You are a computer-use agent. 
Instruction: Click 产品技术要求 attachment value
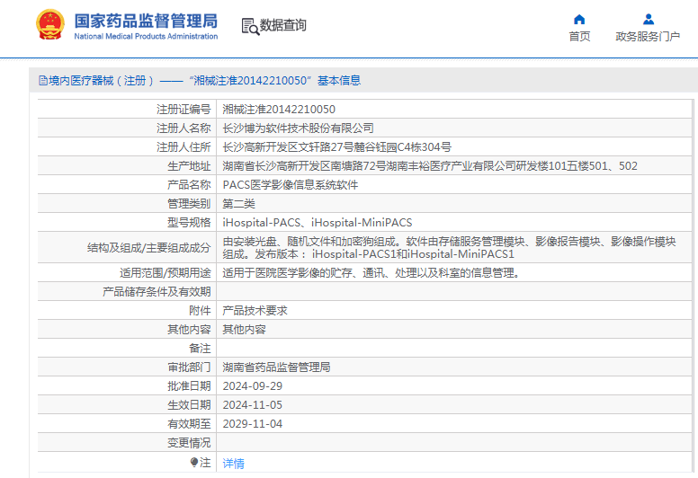[x=255, y=310]
